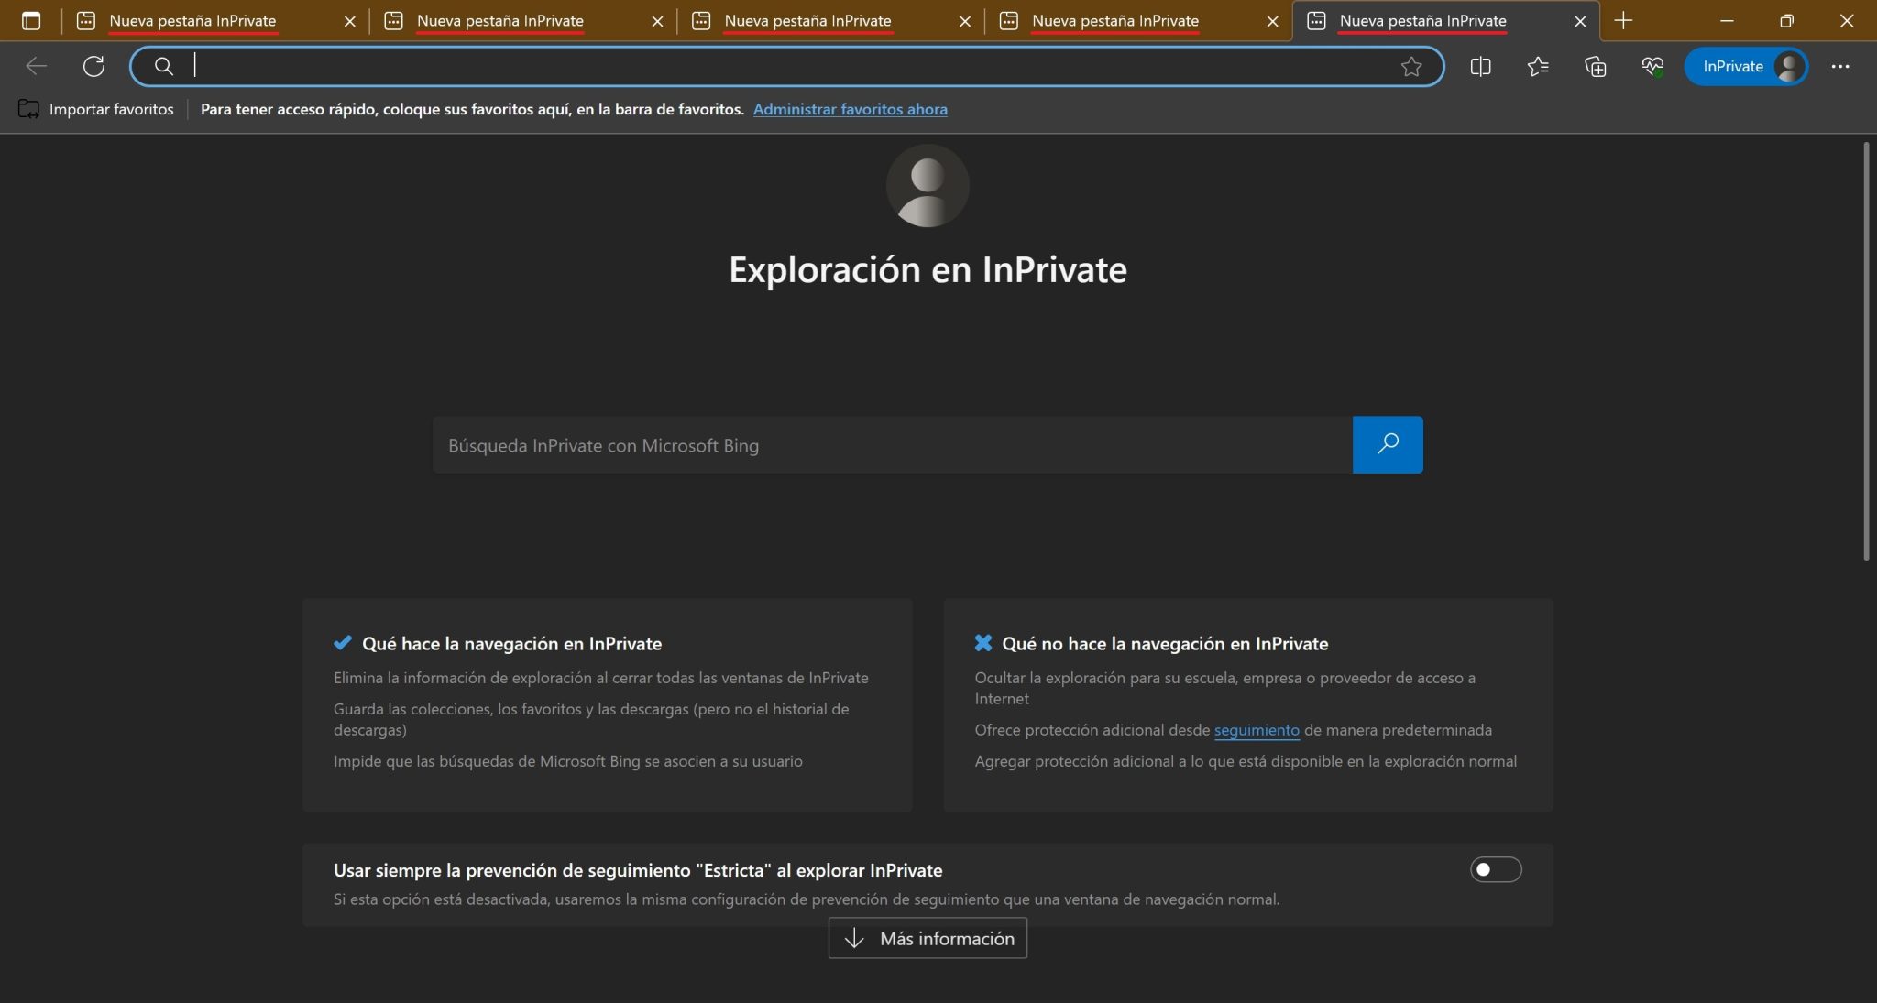Select the last InPrivate tab
This screenshot has width=1877, height=1003.
click(x=1422, y=19)
